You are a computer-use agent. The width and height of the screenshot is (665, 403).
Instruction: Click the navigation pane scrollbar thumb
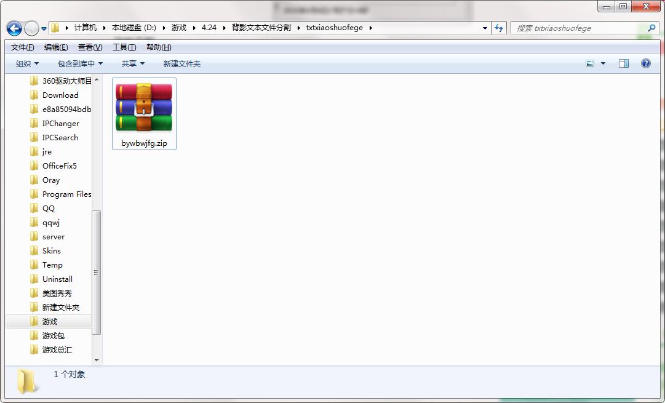[x=97, y=273]
